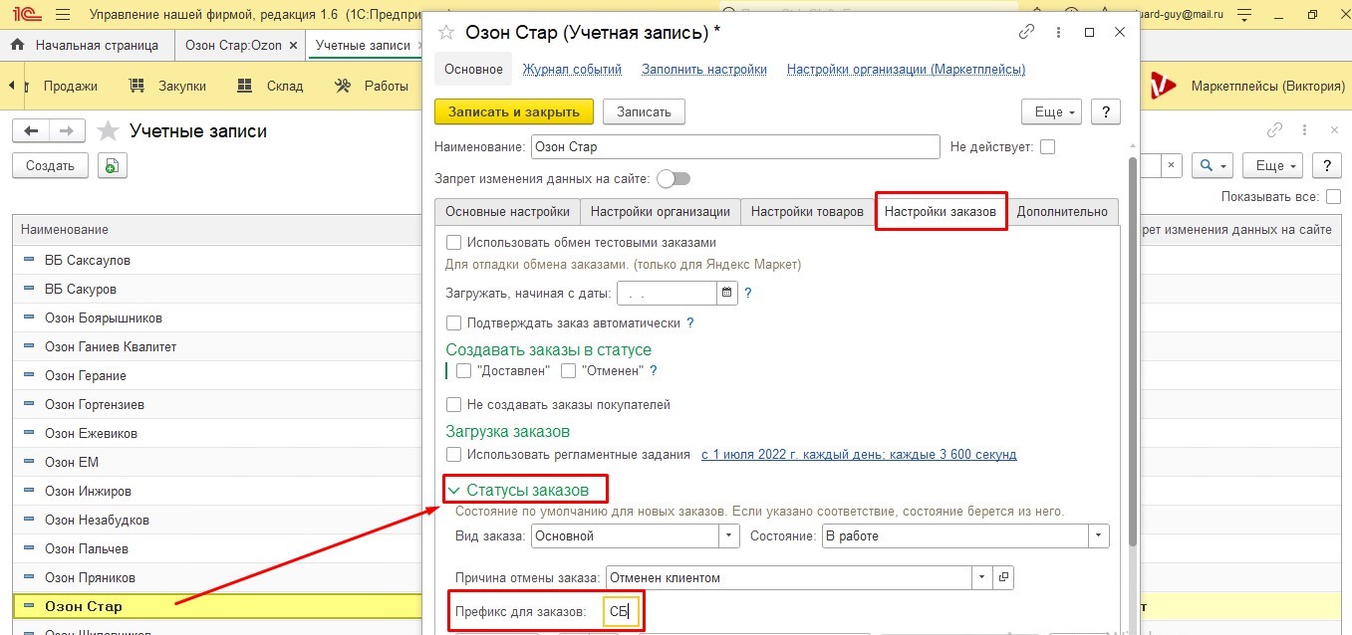The height and width of the screenshot is (635, 1352).
Task: Copy link to Озон Стар record
Action: [1026, 32]
